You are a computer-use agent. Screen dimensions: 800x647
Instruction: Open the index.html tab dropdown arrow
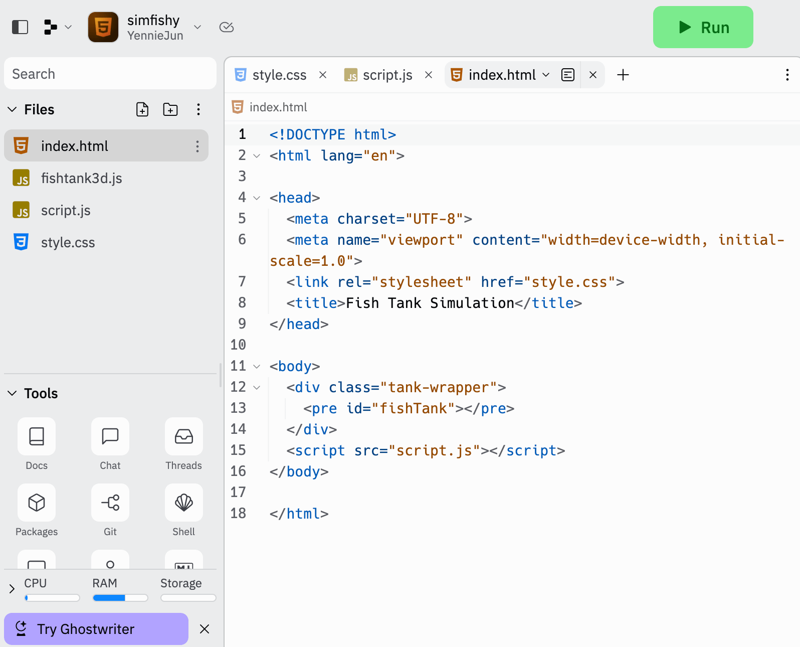546,75
